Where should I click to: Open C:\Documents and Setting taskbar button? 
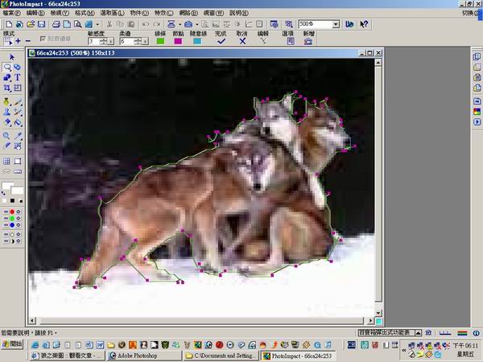pyautogui.click(x=221, y=356)
